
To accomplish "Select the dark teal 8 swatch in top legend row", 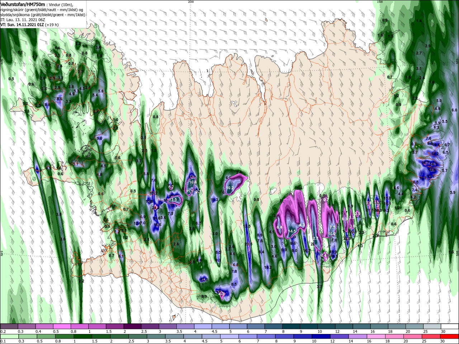I will pyautogui.click(x=290, y=326).
